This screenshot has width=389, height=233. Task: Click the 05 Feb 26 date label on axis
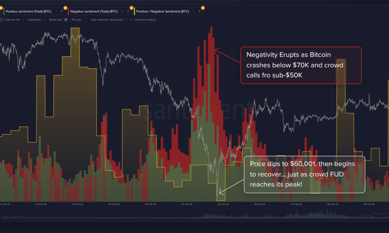[187, 203]
